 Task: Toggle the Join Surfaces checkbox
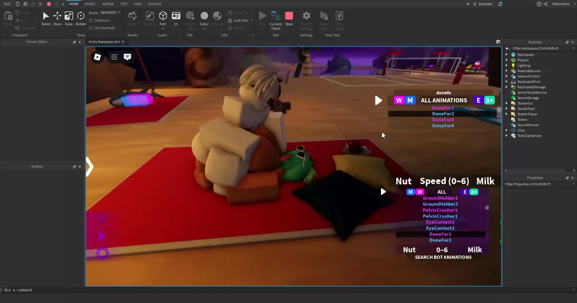(91, 28)
